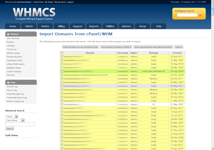This screenshot has height=150, width=214.
Task: Click the 'Small with Dedicated IP' package cell
Action: click(x=153, y=71)
